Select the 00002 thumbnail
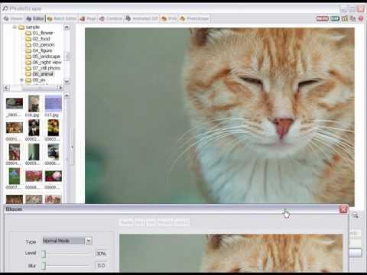Viewport: 367px width, 275px height. point(34,128)
